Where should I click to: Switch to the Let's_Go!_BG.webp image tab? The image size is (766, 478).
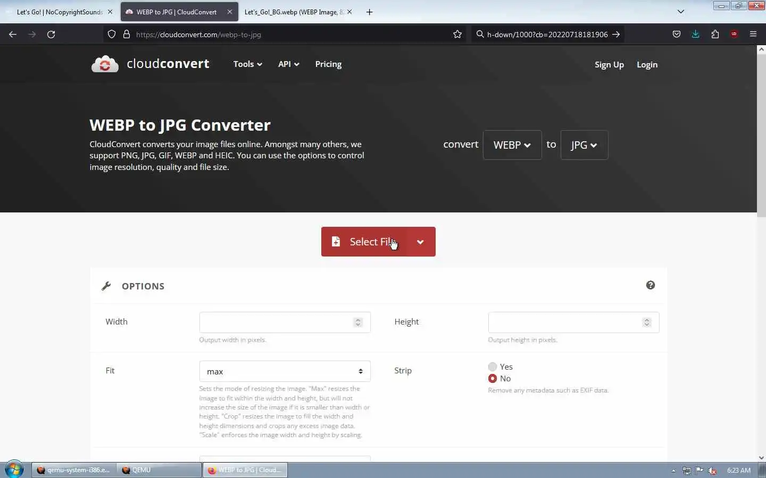pyautogui.click(x=298, y=12)
